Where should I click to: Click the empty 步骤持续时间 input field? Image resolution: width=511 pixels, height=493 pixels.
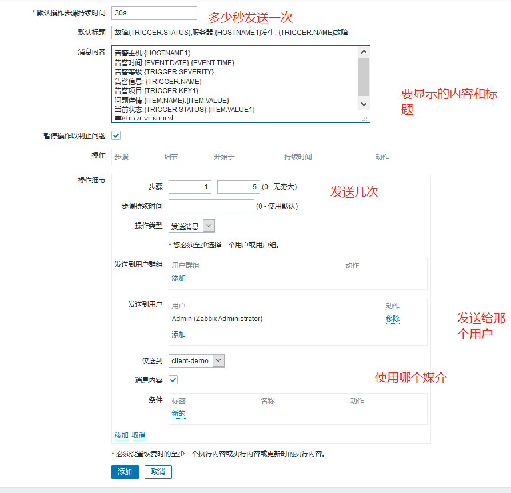click(211, 206)
